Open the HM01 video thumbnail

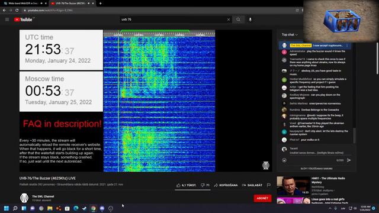click(x=293, y=186)
